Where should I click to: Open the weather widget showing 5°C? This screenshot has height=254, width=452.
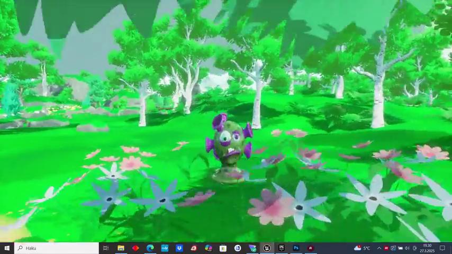coord(362,248)
